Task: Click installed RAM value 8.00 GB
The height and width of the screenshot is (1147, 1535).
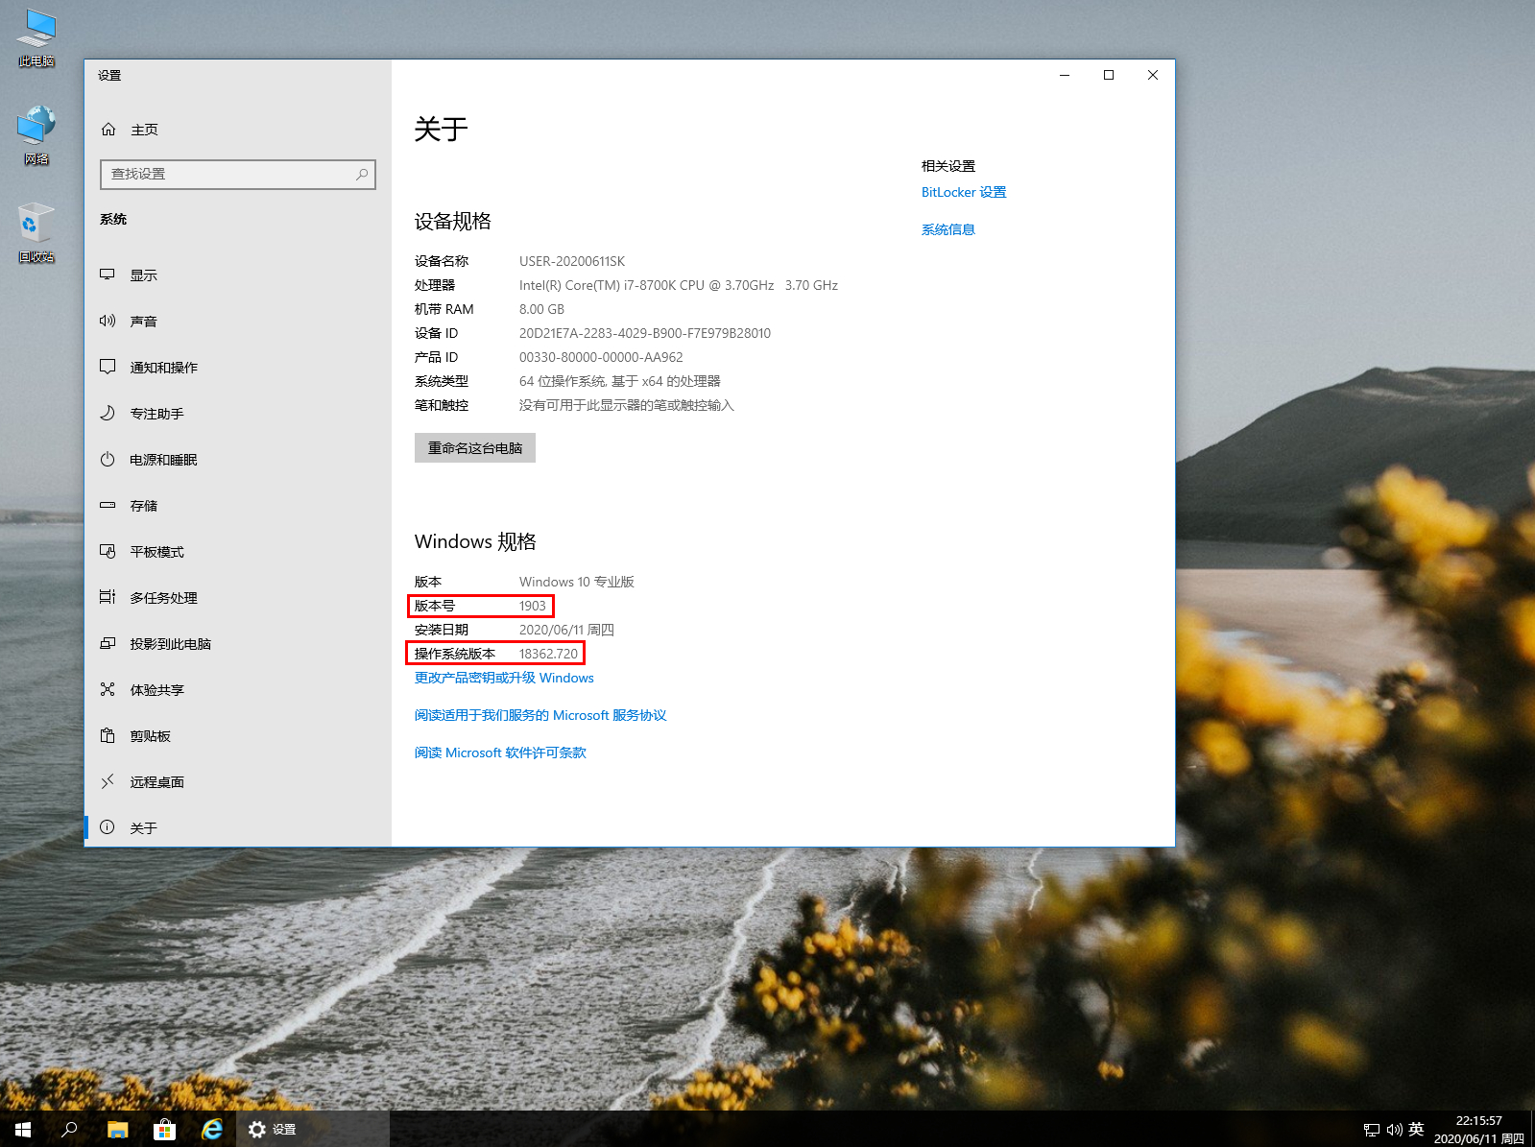Action: click(542, 309)
